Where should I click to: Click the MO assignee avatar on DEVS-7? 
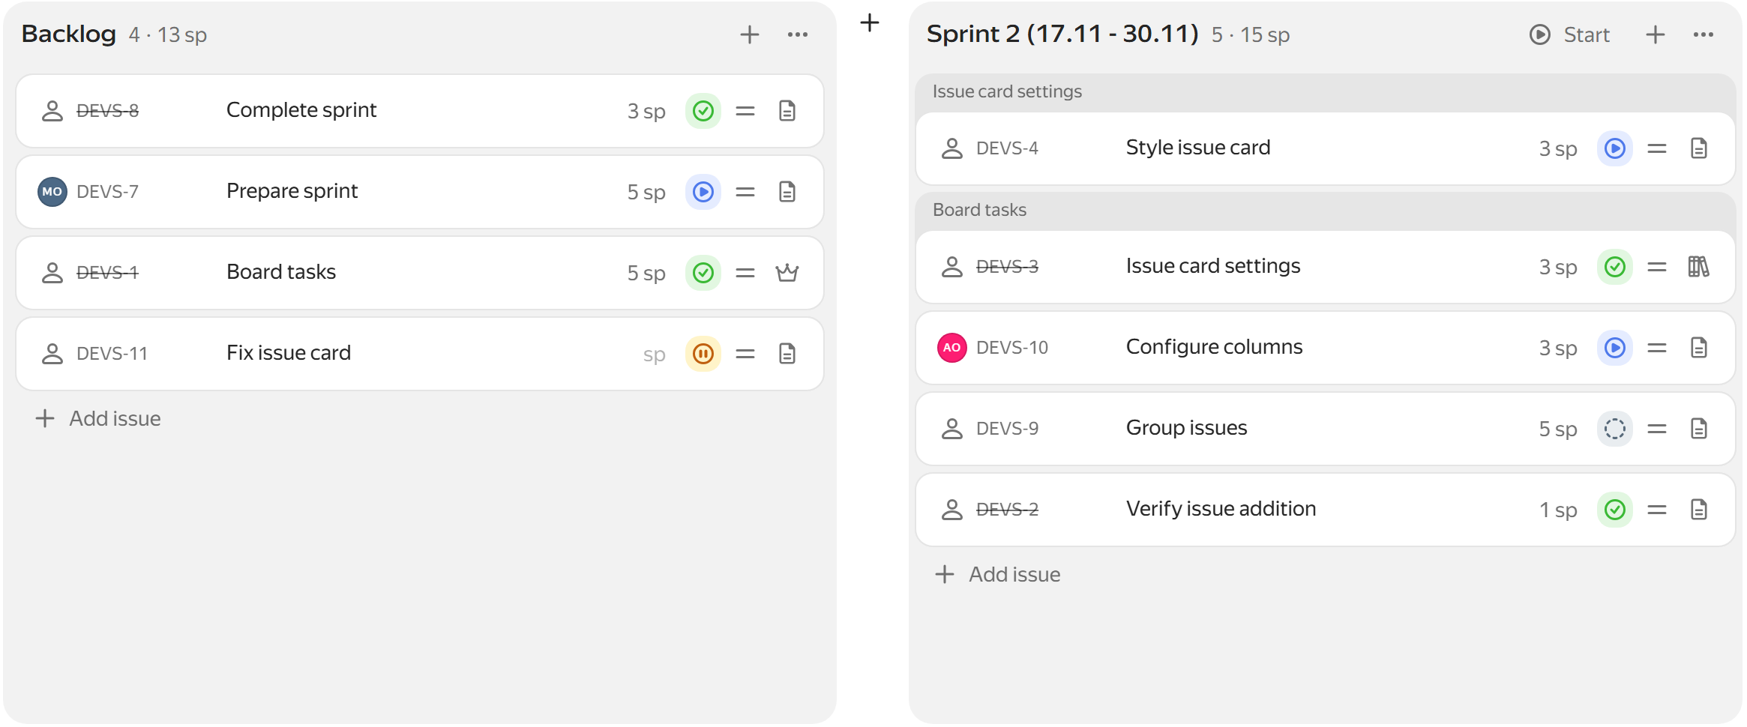(52, 192)
